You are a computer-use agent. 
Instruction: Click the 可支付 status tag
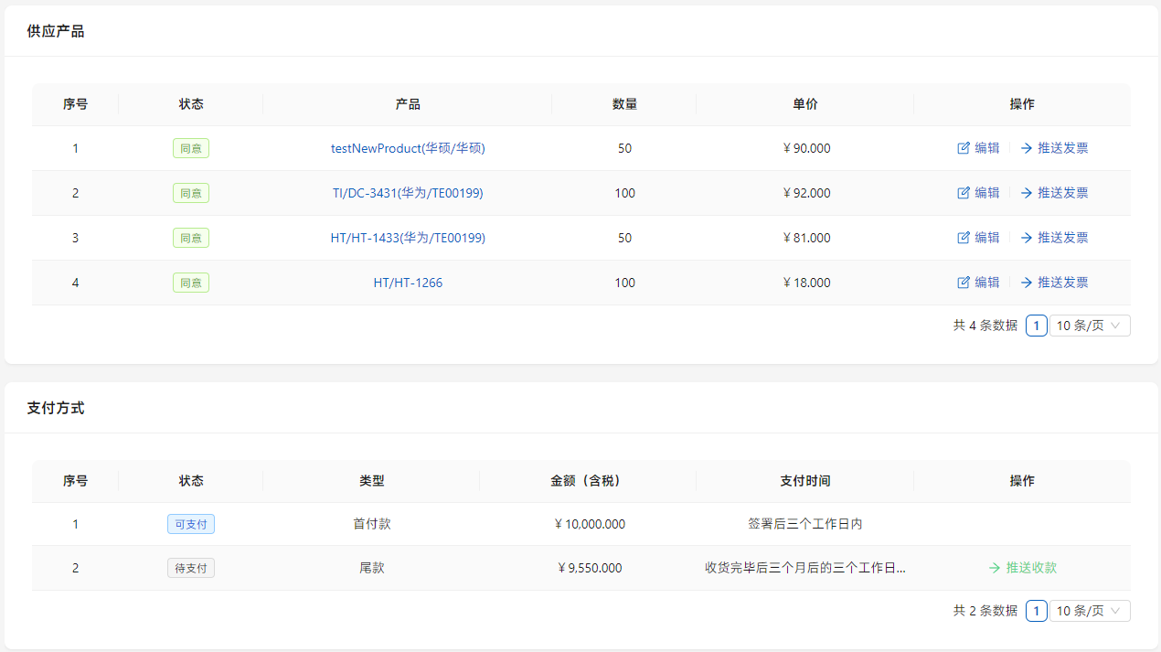point(191,524)
